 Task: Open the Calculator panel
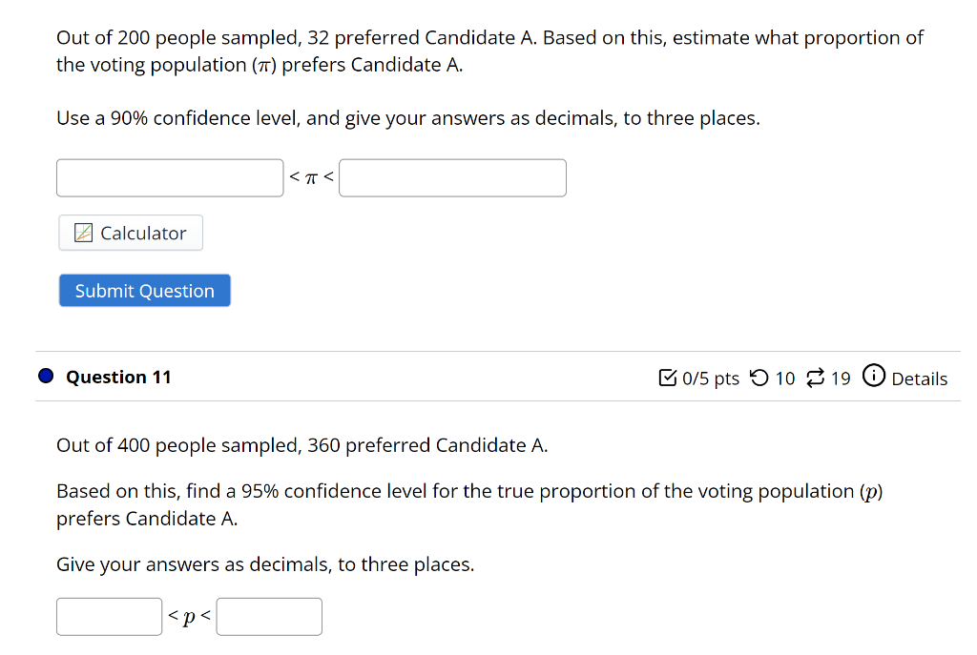[x=130, y=232]
